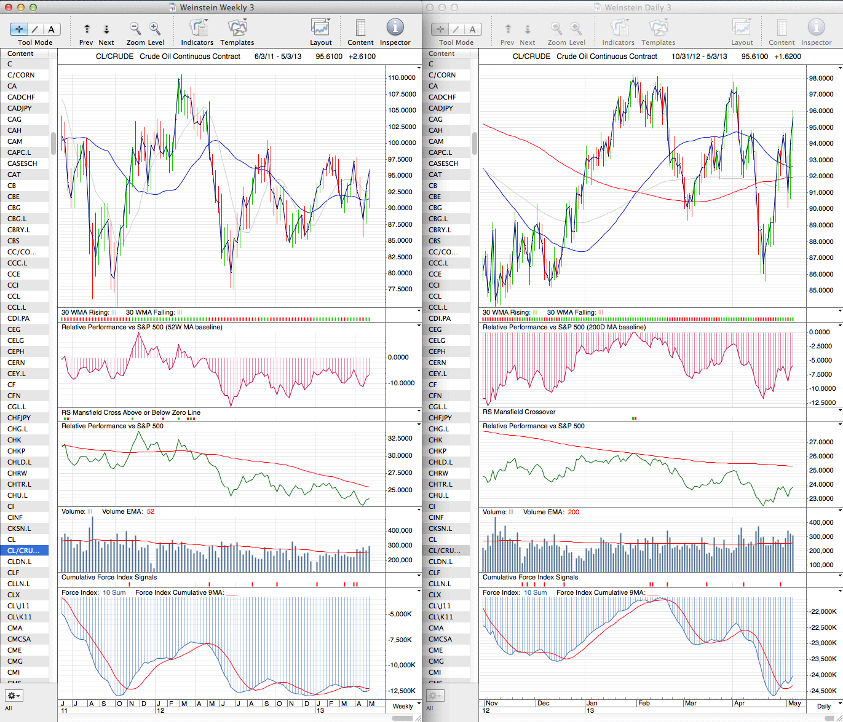The height and width of the screenshot is (722, 843).
Task: Open the gear dropdown below the Weekly symbol list
Action: tap(14, 696)
